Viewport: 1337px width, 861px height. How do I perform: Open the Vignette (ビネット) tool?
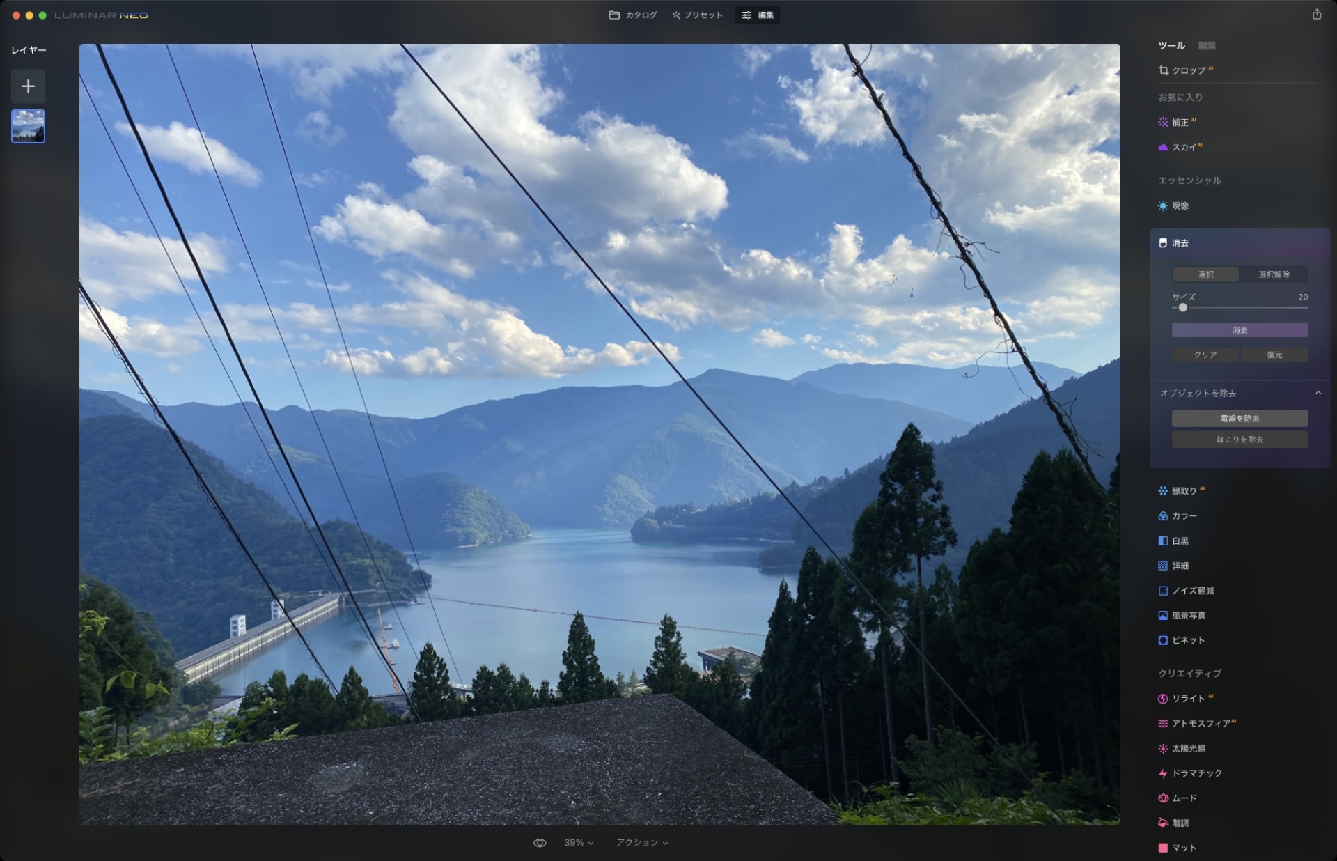[x=1187, y=640]
